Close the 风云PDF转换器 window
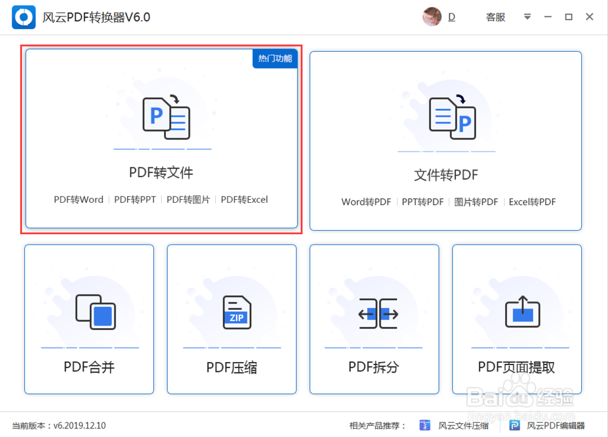The image size is (608, 437). click(x=589, y=16)
